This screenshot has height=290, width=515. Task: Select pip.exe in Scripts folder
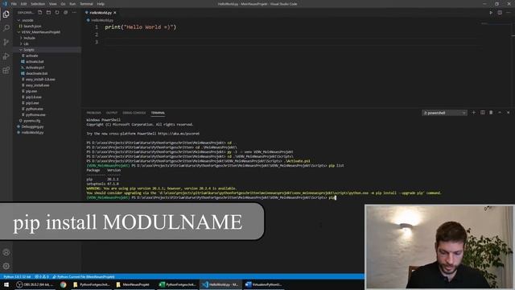coord(31,91)
